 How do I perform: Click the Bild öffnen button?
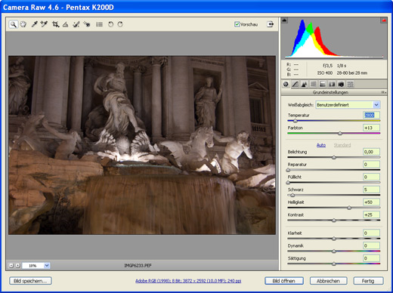tap(284, 281)
